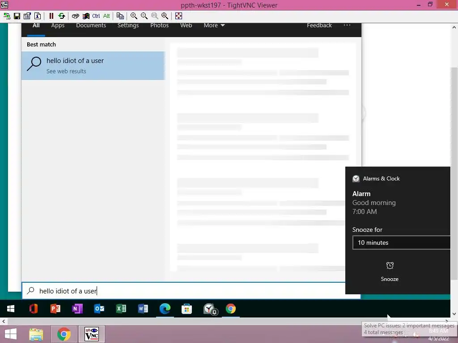
Task: Set zoom to auto
Action: [165, 16]
